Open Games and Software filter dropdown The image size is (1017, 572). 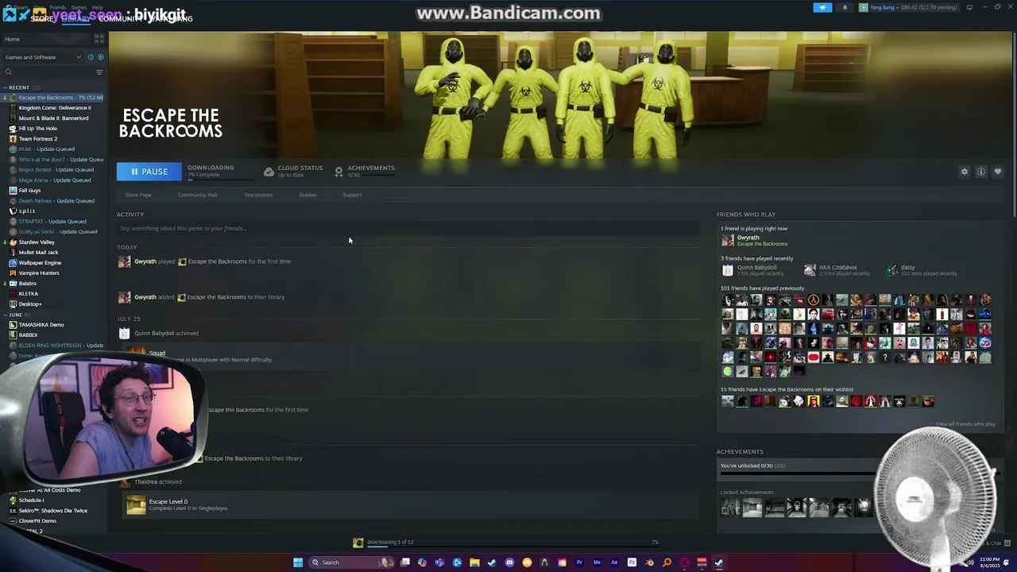pos(43,57)
